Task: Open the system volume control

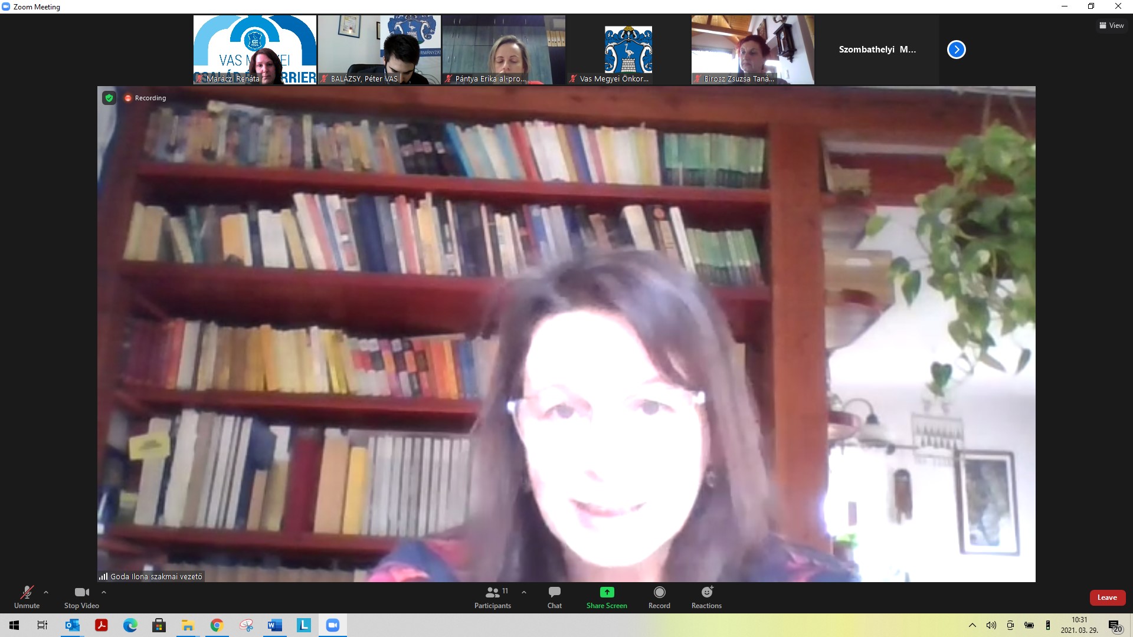Action: tap(991, 625)
